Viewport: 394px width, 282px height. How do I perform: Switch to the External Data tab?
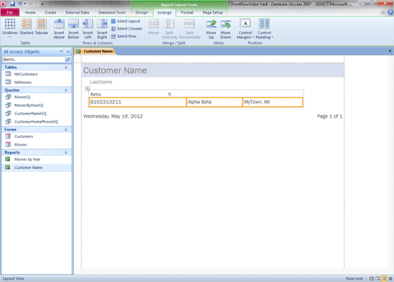pos(77,12)
